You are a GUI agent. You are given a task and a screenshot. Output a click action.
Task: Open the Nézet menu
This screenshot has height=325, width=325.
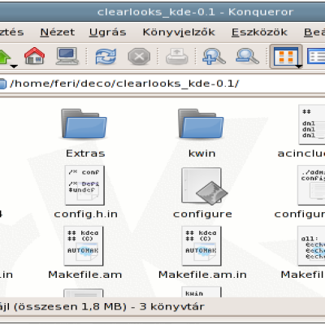click(x=57, y=32)
